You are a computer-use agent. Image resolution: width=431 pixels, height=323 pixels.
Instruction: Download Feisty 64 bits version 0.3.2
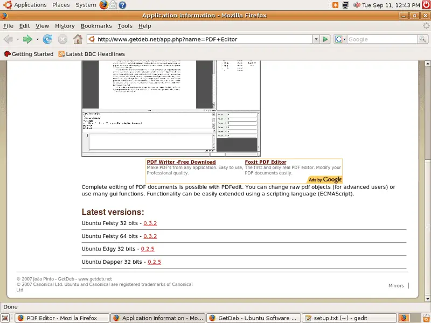[150, 236]
